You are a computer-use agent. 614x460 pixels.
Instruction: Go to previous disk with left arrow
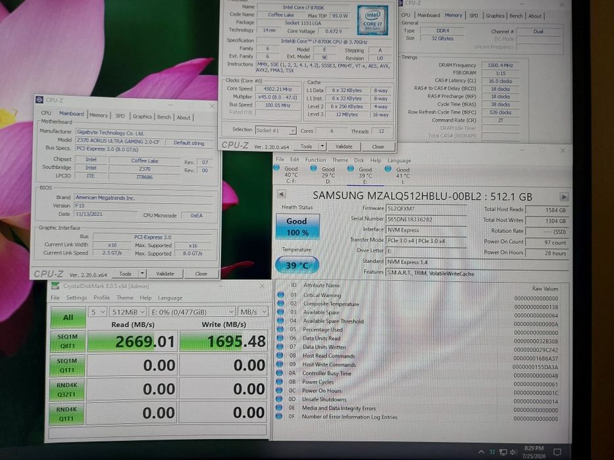281,194
